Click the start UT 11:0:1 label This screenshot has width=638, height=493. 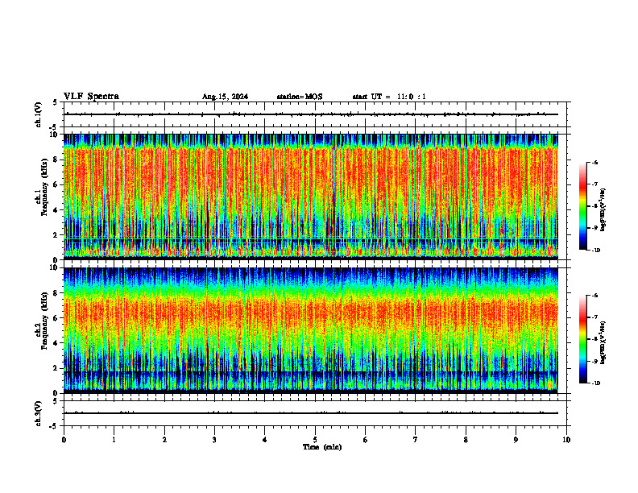pyautogui.click(x=389, y=97)
